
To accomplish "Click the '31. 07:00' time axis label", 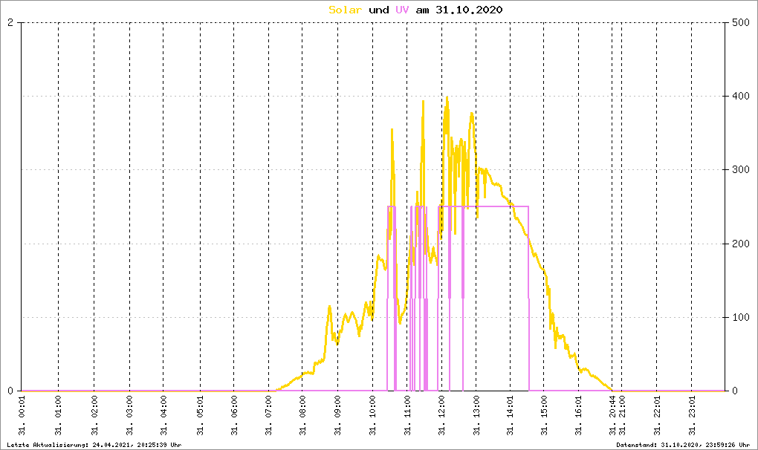I will tap(269, 416).
